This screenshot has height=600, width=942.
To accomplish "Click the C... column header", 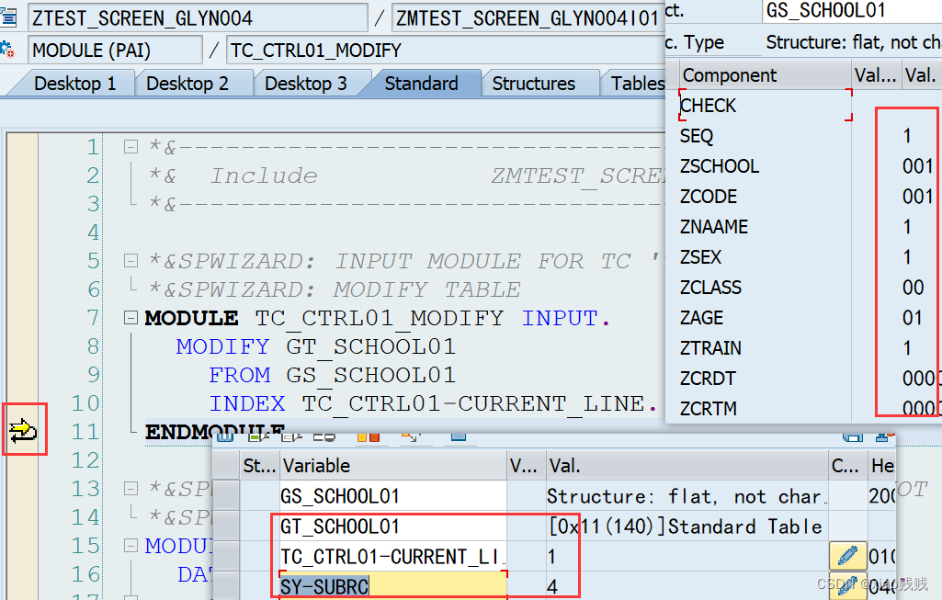I will pos(847,466).
